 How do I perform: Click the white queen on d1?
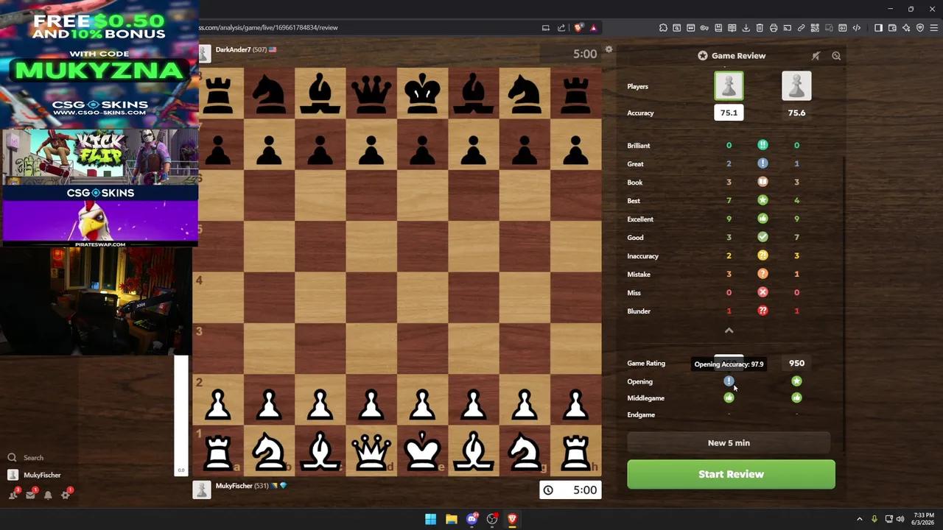tap(371, 451)
